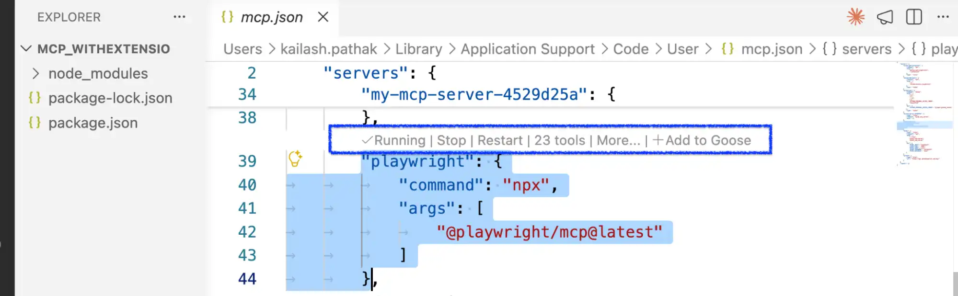Click the "@playwright/mcp@latest" string

pos(549,232)
